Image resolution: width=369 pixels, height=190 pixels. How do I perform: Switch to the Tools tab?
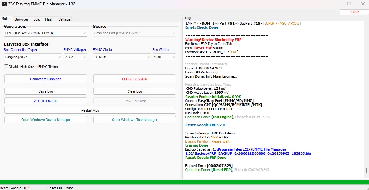(36, 19)
